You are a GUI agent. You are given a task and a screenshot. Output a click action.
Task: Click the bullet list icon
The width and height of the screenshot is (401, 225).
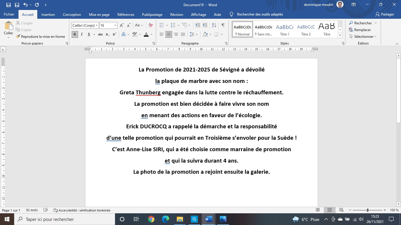tap(161, 25)
